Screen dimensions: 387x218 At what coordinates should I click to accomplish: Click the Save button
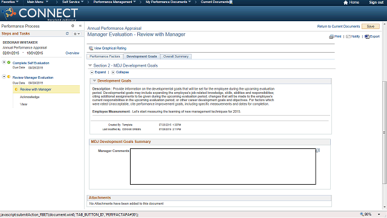coord(371,26)
